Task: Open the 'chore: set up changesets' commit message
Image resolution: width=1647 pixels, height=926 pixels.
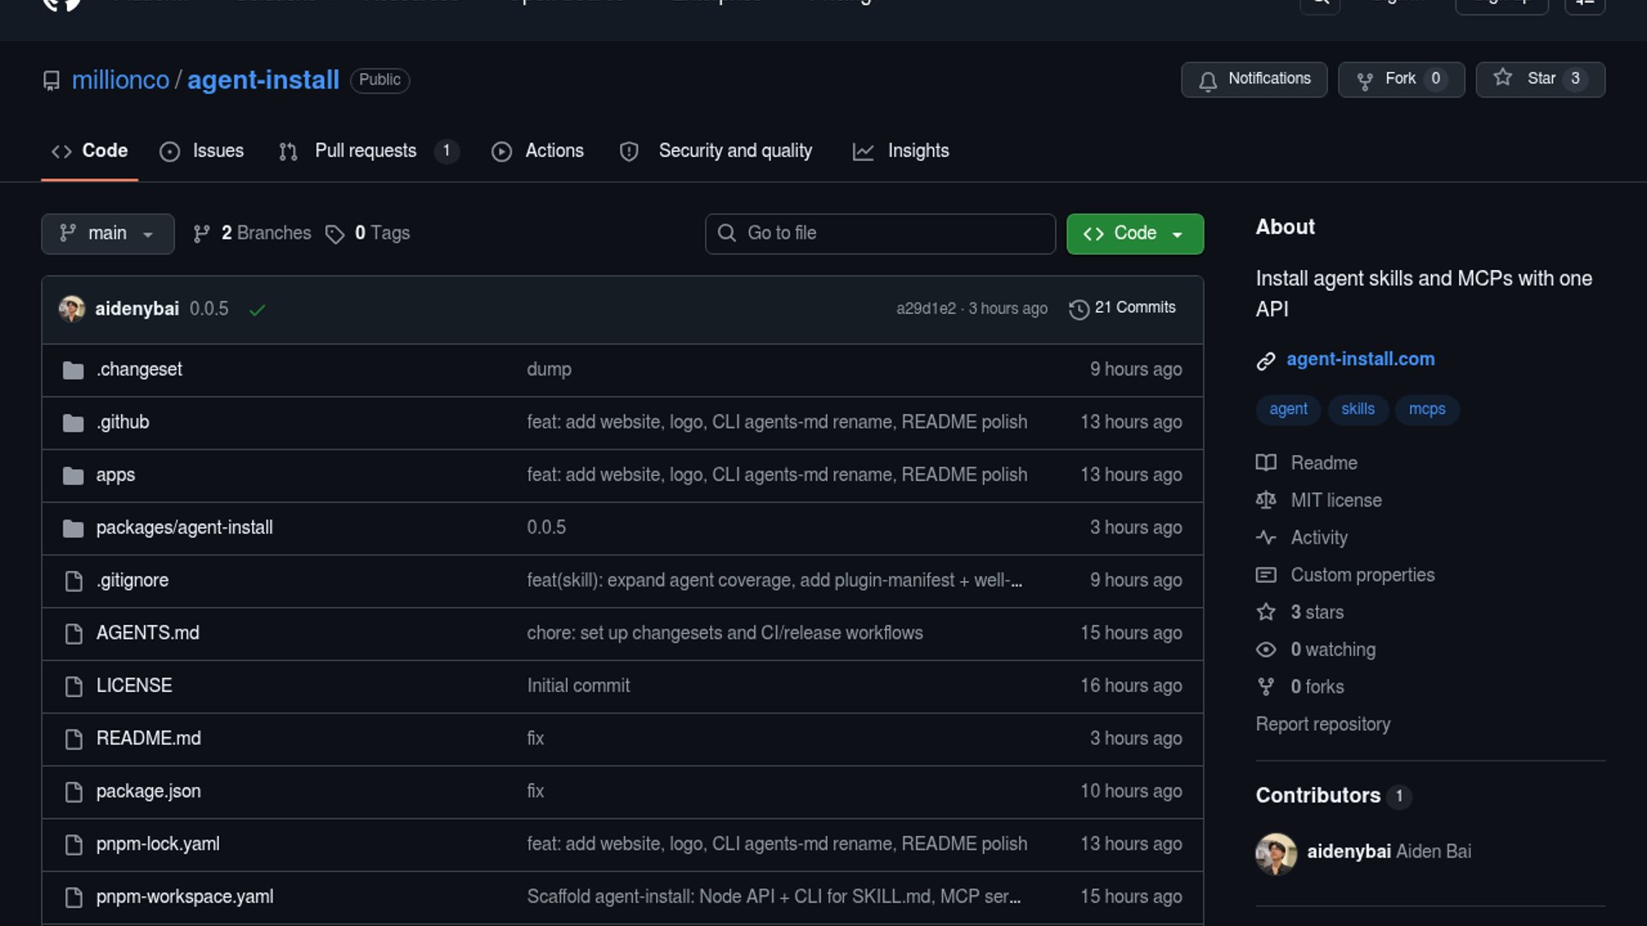Action: tap(725, 634)
